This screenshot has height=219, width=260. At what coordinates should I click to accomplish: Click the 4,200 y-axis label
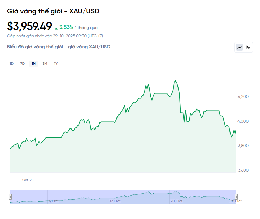pyautogui.click(x=244, y=96)
